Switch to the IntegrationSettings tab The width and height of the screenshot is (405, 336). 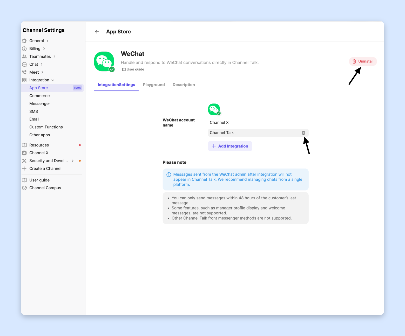[116, 85]
